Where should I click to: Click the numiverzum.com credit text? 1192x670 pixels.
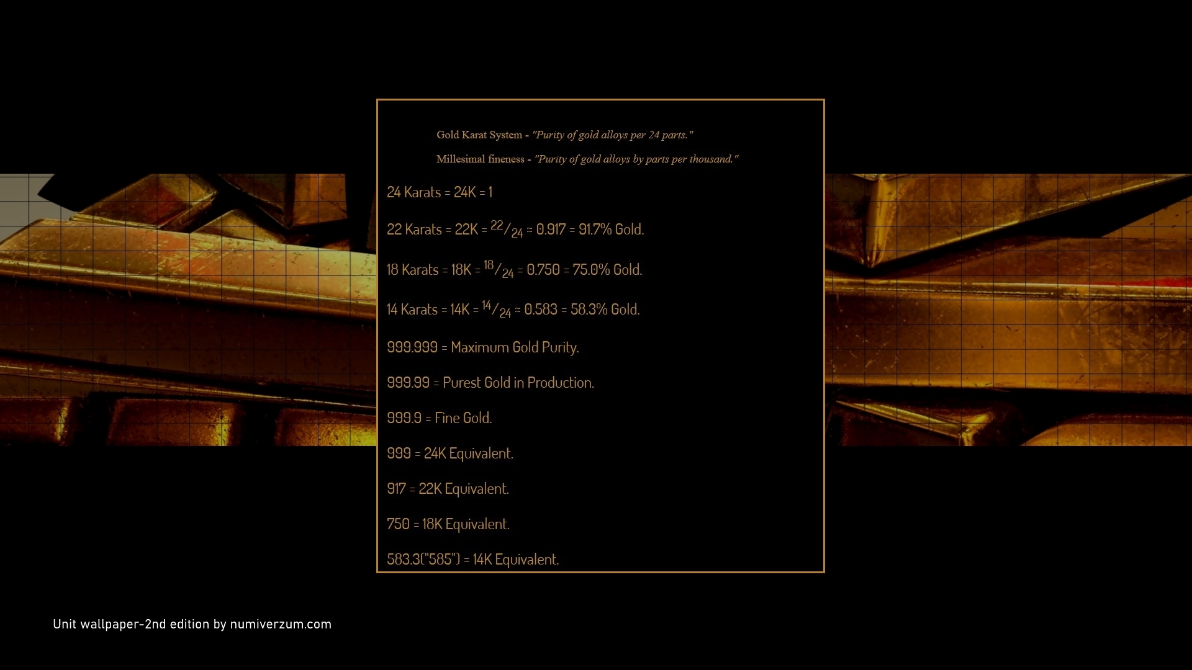192,624
